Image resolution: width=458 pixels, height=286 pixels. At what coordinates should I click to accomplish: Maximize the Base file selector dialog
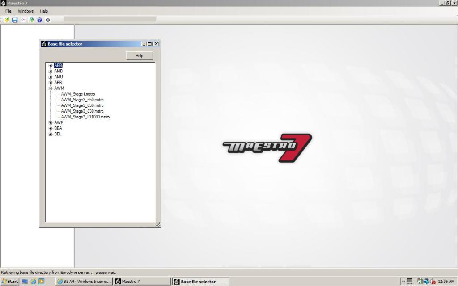tap(150, 44)
